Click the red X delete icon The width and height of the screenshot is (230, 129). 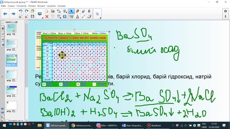click(x=47, y=16)
